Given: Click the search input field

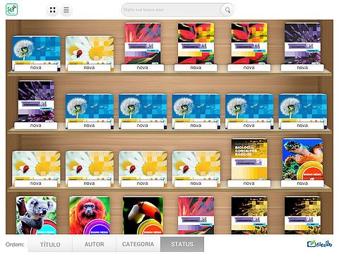Looking at the screenshot, I should click(172, 10).
